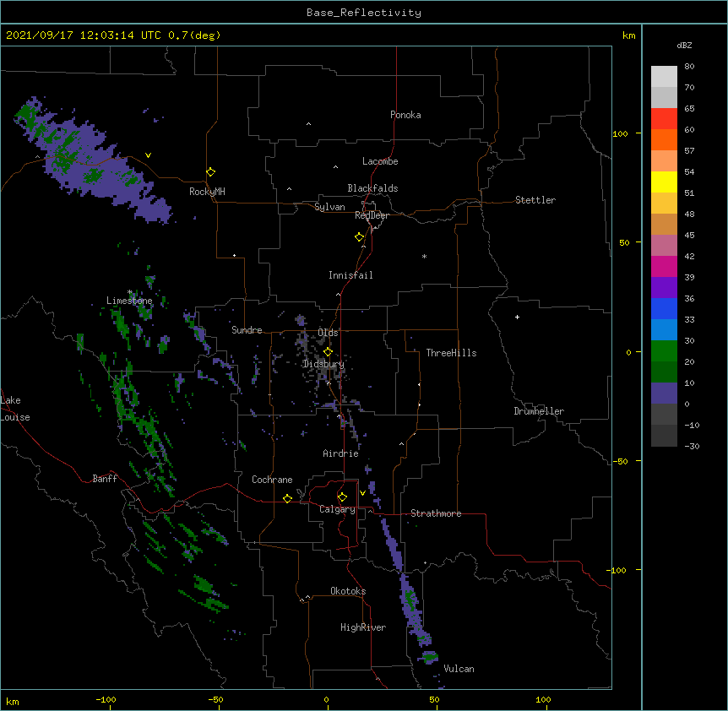Select the 10 dBZ purple color swatch
Viewport: 728px width, 711px height.
(664, 393)
